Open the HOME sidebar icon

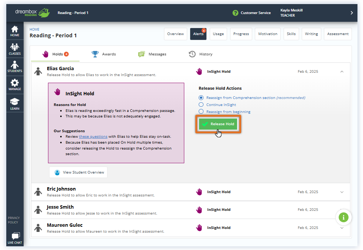click(14, 30)
